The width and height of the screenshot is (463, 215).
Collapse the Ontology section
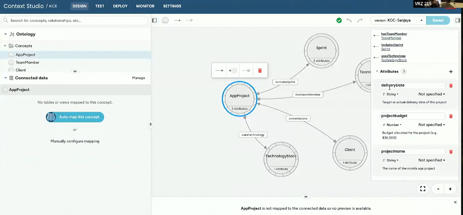pos(5,34)
